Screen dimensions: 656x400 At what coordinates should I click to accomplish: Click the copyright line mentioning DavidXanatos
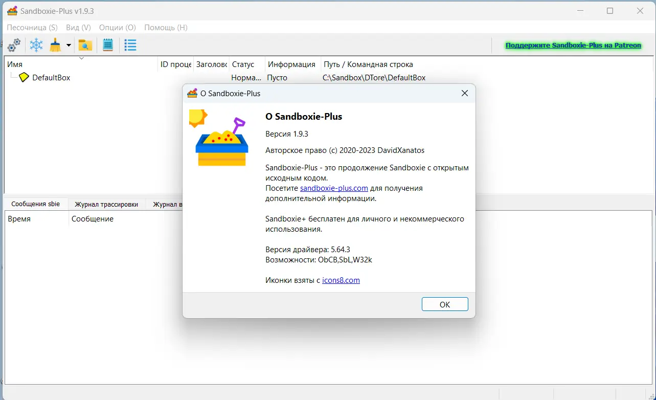point(345,150)
